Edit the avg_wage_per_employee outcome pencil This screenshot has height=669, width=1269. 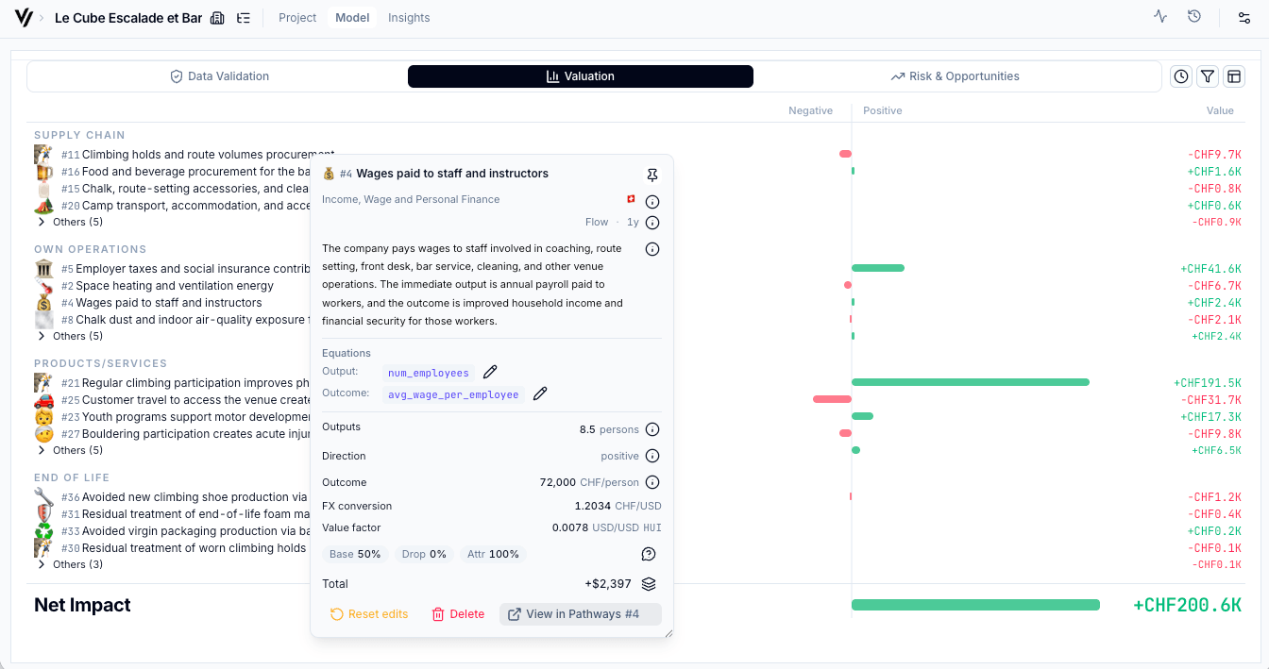[539, 393]
